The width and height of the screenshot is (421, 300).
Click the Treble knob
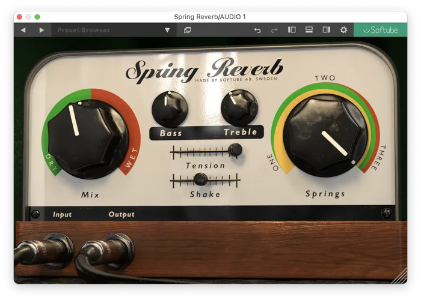239,108
